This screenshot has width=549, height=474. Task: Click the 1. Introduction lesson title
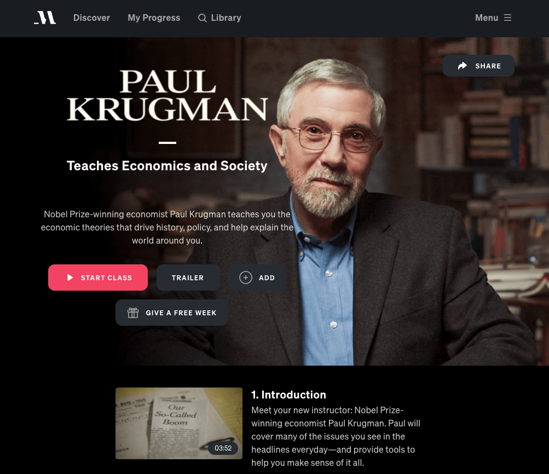click(x=289, y=395)
